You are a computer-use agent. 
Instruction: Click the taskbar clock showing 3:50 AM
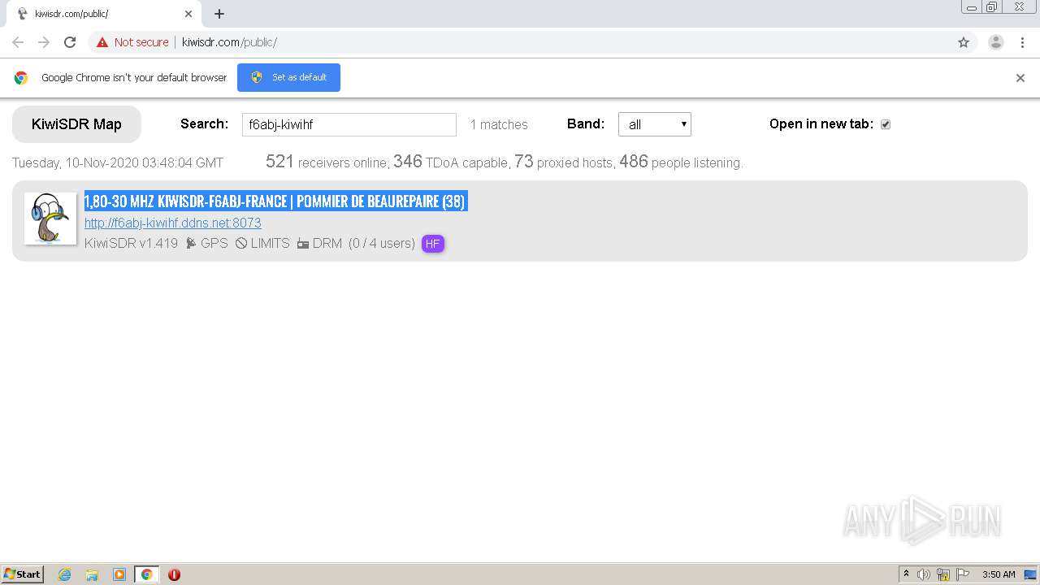coord(999,574)
